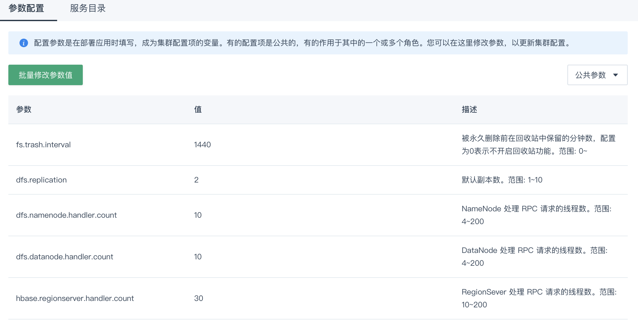Click the dfs.replication value 2
This screenshot has width=638, height=324.
pyautogui.click(x=196, y=180)
